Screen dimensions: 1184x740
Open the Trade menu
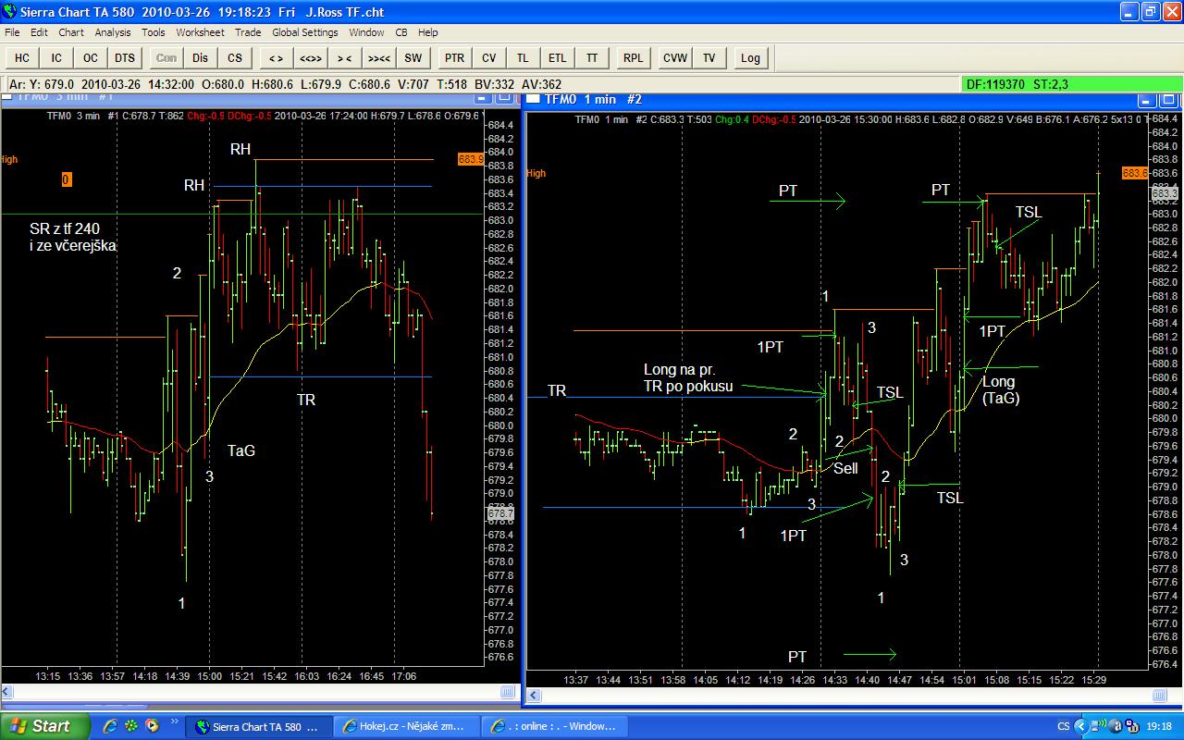pos(248,32)
